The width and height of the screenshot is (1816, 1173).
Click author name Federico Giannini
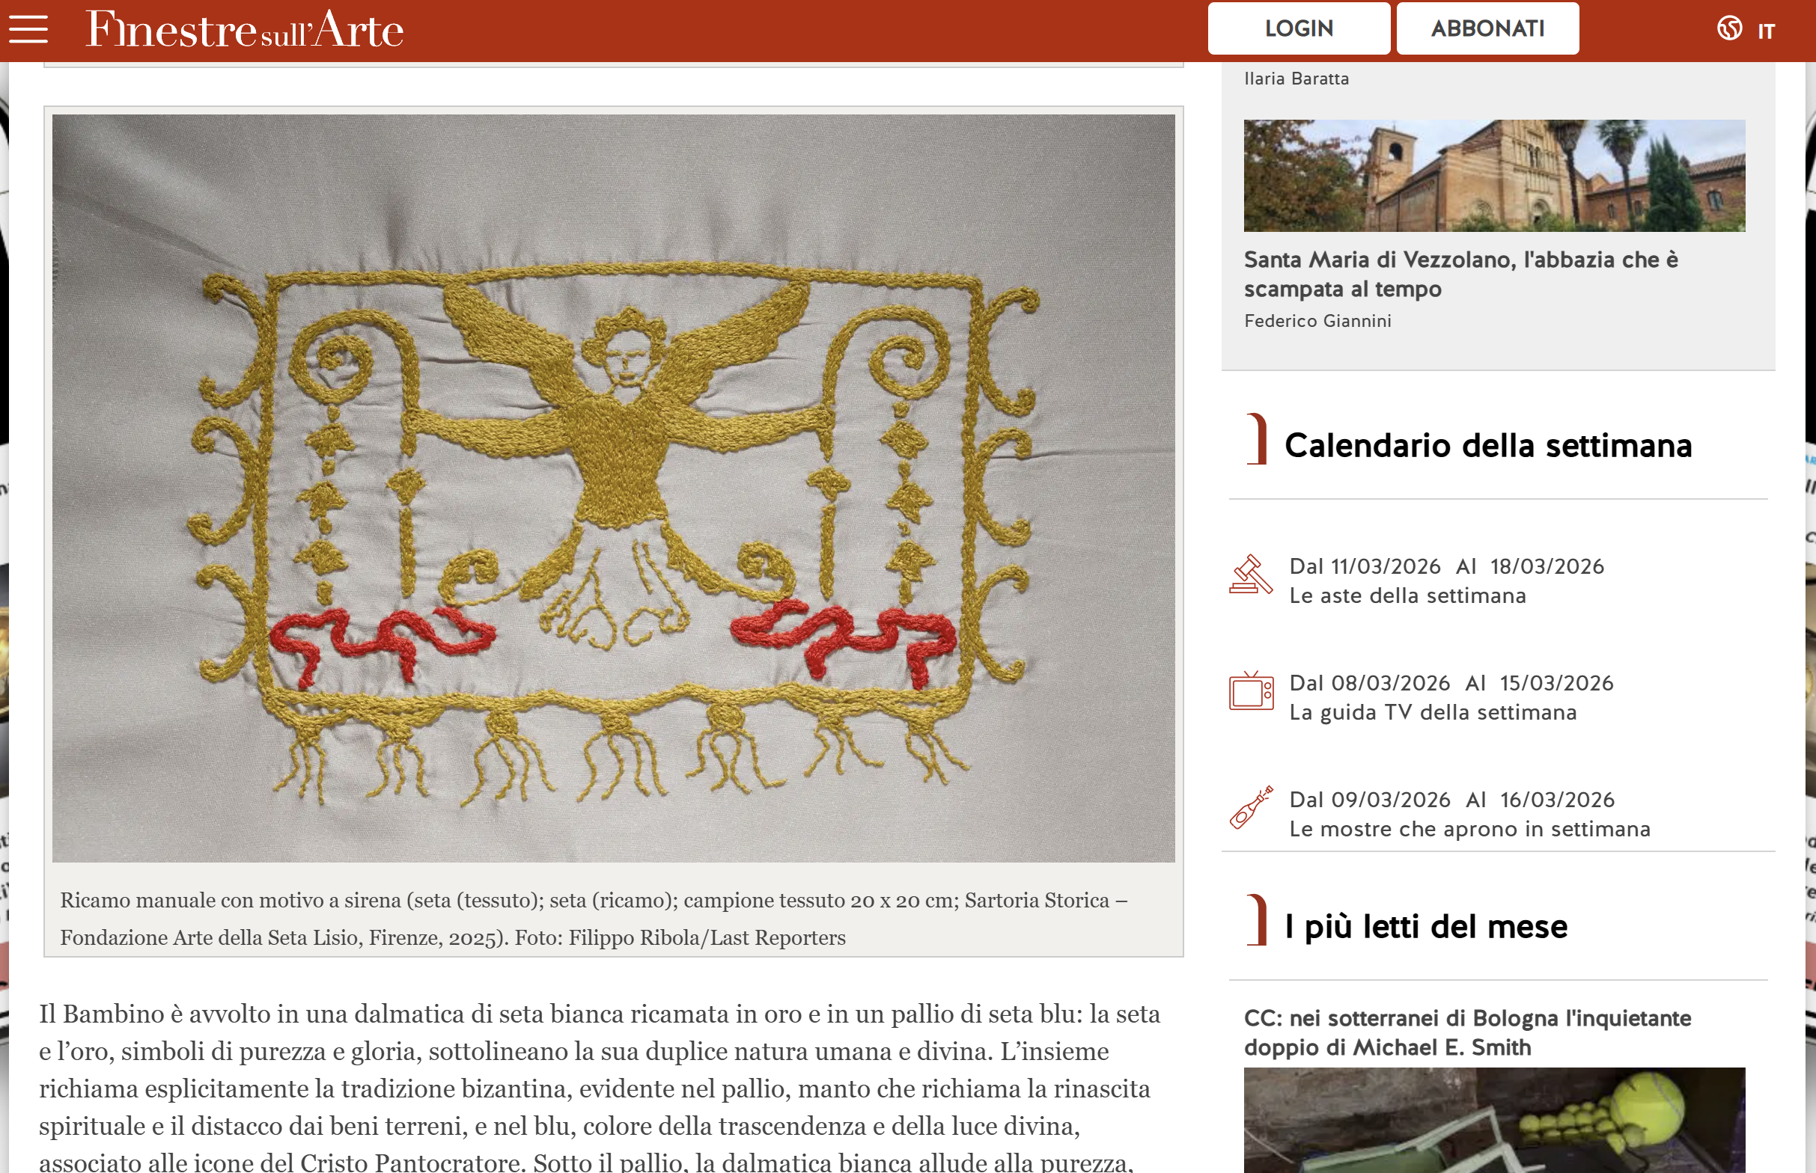(1317, 321)
